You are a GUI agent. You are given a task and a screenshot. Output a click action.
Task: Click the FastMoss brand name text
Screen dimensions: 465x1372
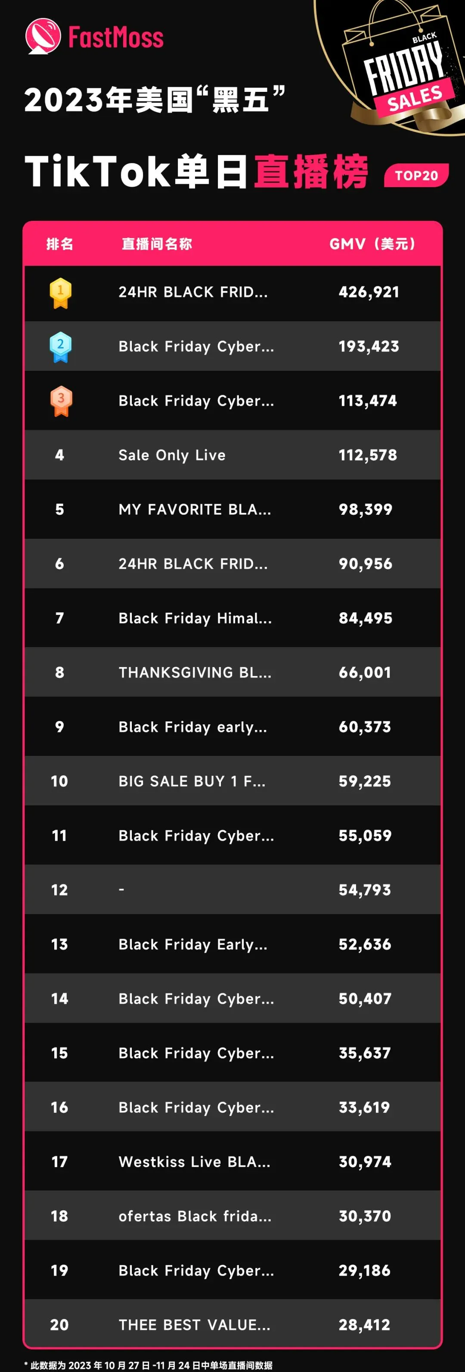click(x=116, y=37)
